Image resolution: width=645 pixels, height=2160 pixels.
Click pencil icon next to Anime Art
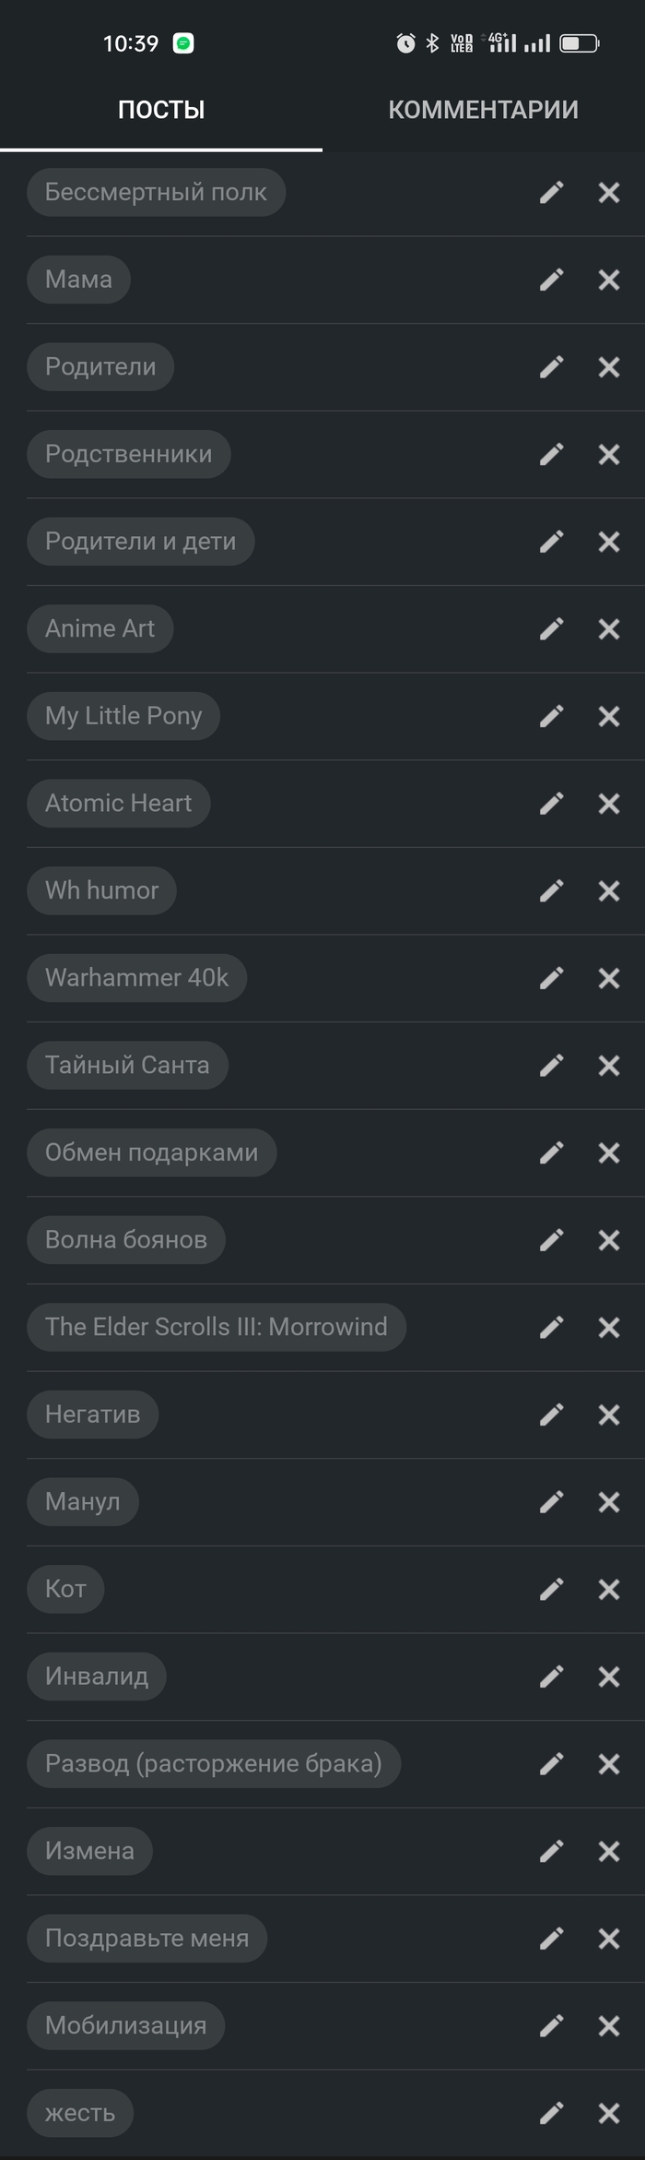[x=551, y=628]
